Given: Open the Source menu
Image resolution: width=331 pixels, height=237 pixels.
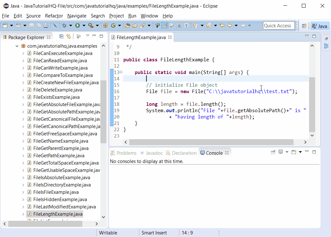Looking at the screenshot, I should [x=33, y=16].
